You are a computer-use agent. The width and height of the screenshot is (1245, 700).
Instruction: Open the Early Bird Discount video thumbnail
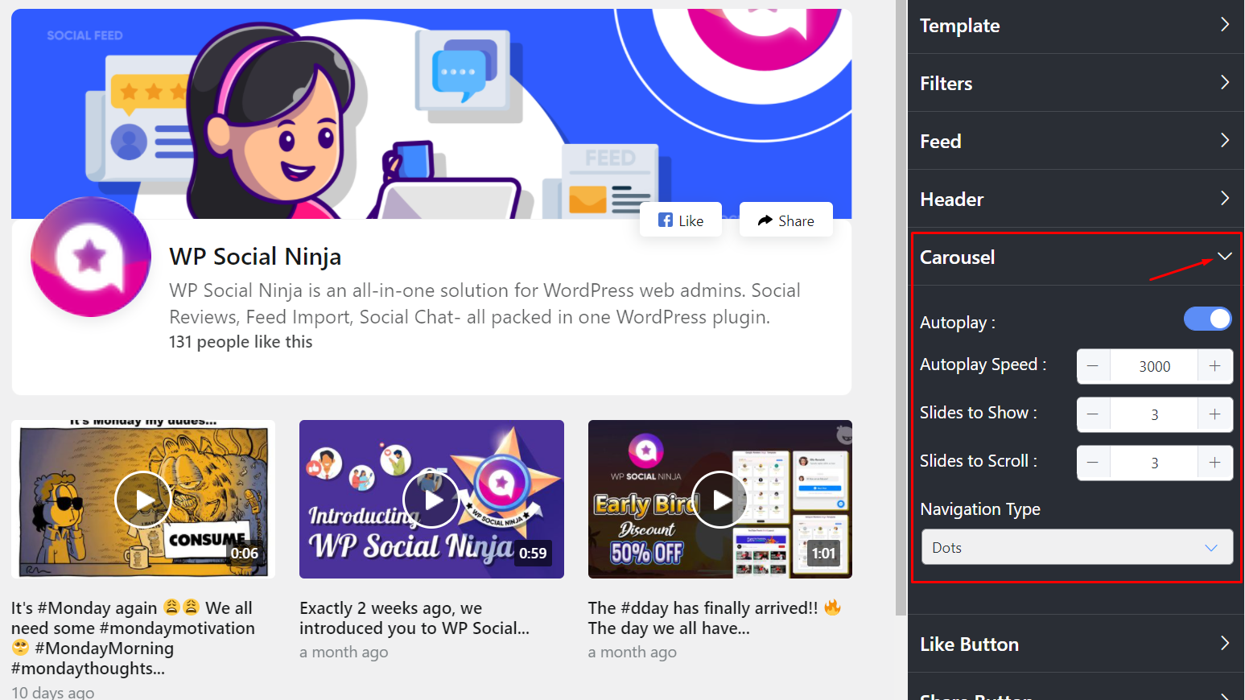coord(720,499)
